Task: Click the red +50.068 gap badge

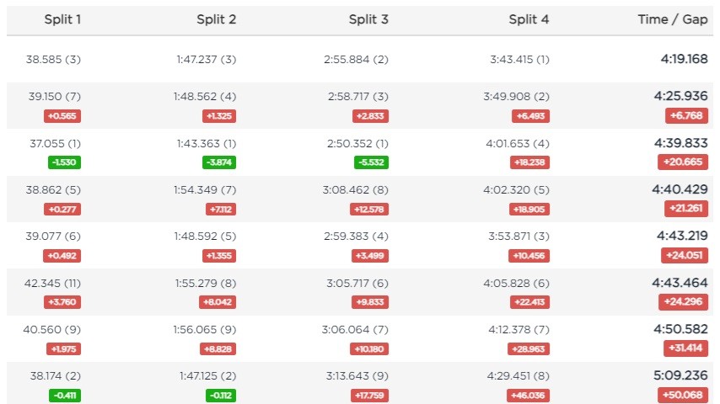Action: pyautogui.click(x=684, y=395)
